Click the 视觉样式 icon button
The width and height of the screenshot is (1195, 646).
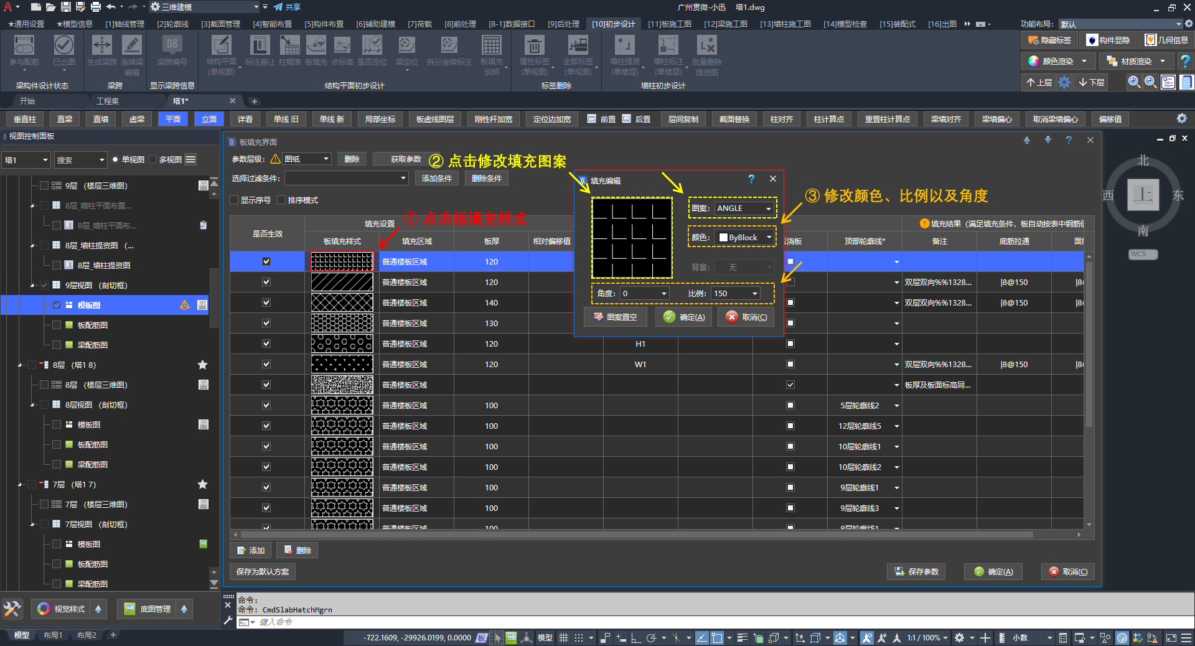[61, 609]
